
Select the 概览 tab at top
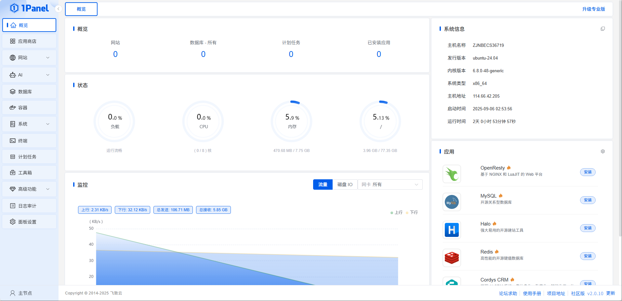point(81,9)
